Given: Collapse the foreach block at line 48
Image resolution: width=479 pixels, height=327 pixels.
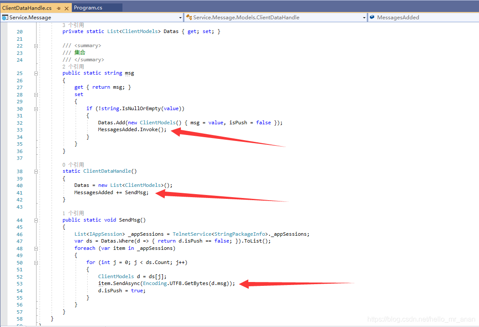Looking at the screenshot, I should pos(36,249).
